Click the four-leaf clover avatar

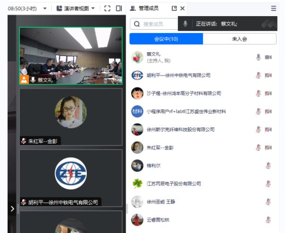(x=137, y=183)
